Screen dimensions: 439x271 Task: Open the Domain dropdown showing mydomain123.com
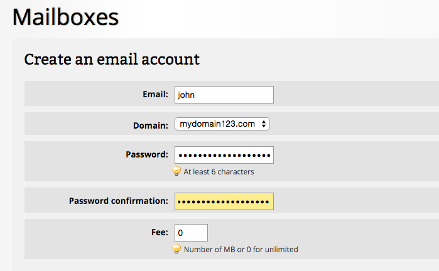[x=222, y=124]
